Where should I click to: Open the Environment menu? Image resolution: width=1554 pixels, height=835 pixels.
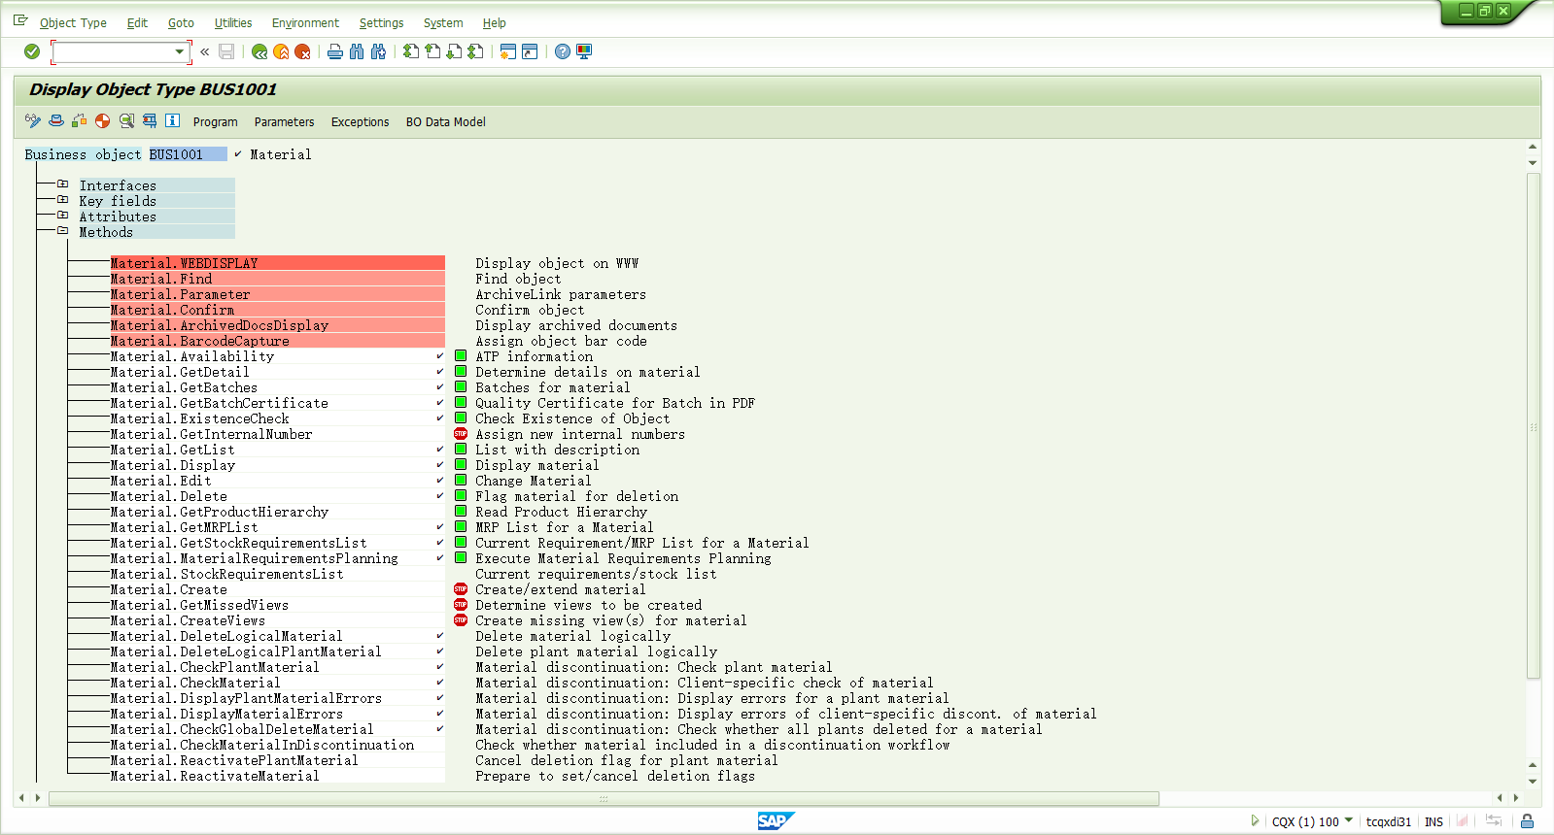pos(305,22)
